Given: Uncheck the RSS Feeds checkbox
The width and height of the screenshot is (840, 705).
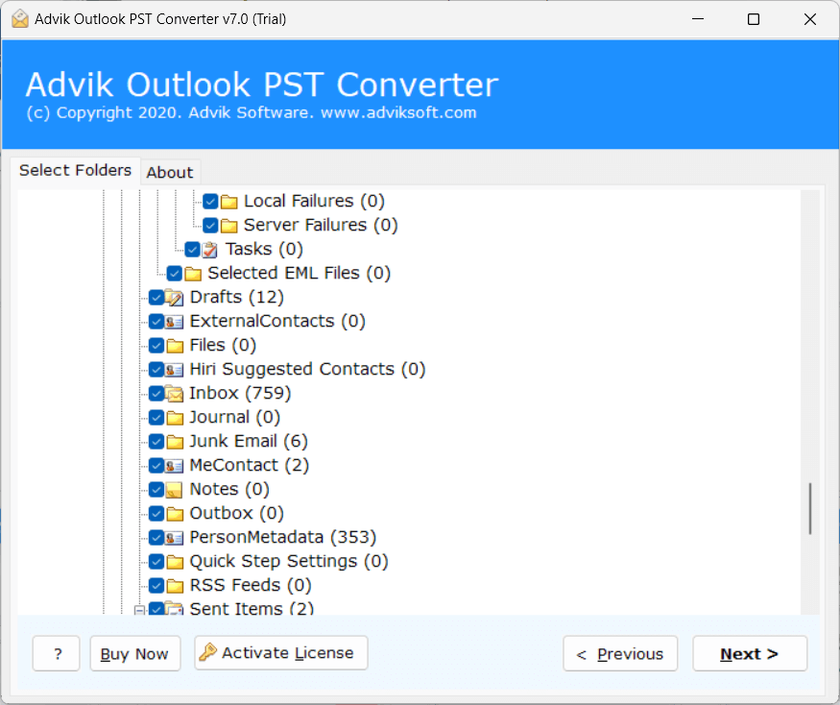Looking at the screenshot, I should click(x=156, y=586).
